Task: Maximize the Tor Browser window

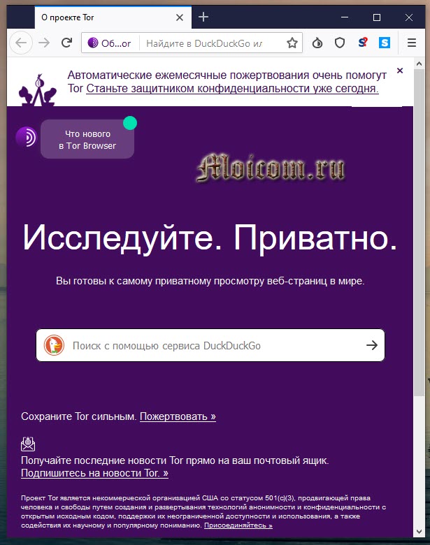Action: click(x=377, y=17)
